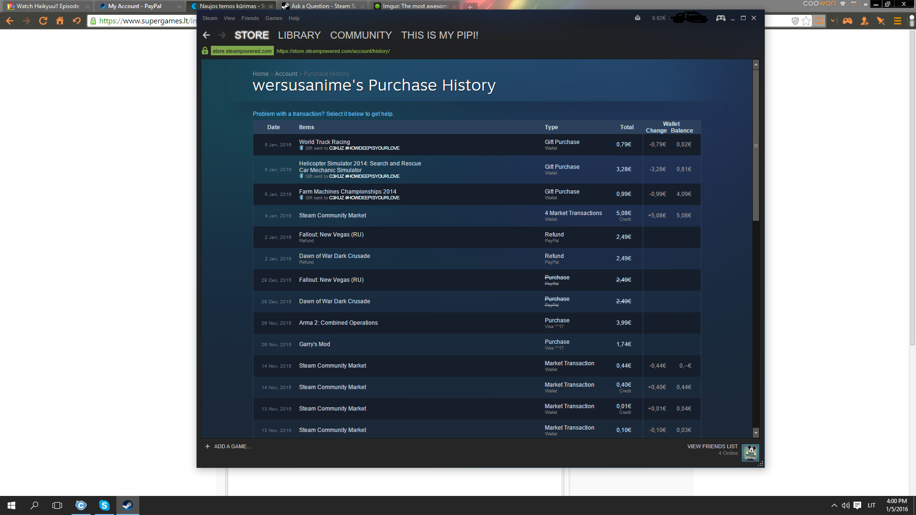Open the orange book reader icon in browser
The image size is (916, 515).
coord(819,21)
